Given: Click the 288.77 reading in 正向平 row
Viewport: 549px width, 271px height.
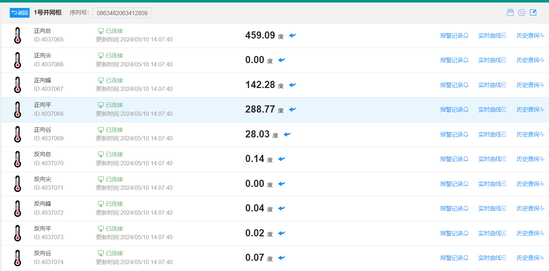Looking at the screenshot, I should click(x=260, y=109).
